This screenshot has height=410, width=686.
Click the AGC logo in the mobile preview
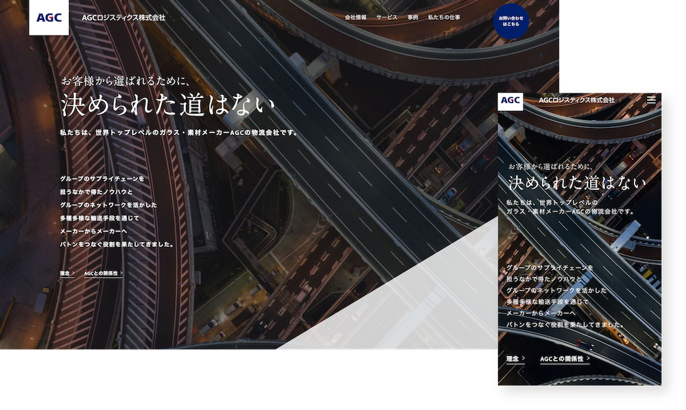510,101
